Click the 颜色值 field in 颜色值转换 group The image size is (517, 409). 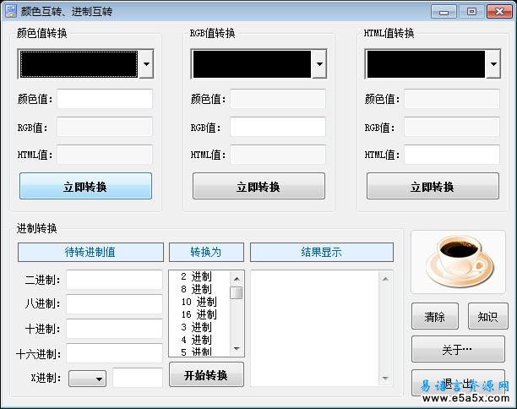point(104,99)
